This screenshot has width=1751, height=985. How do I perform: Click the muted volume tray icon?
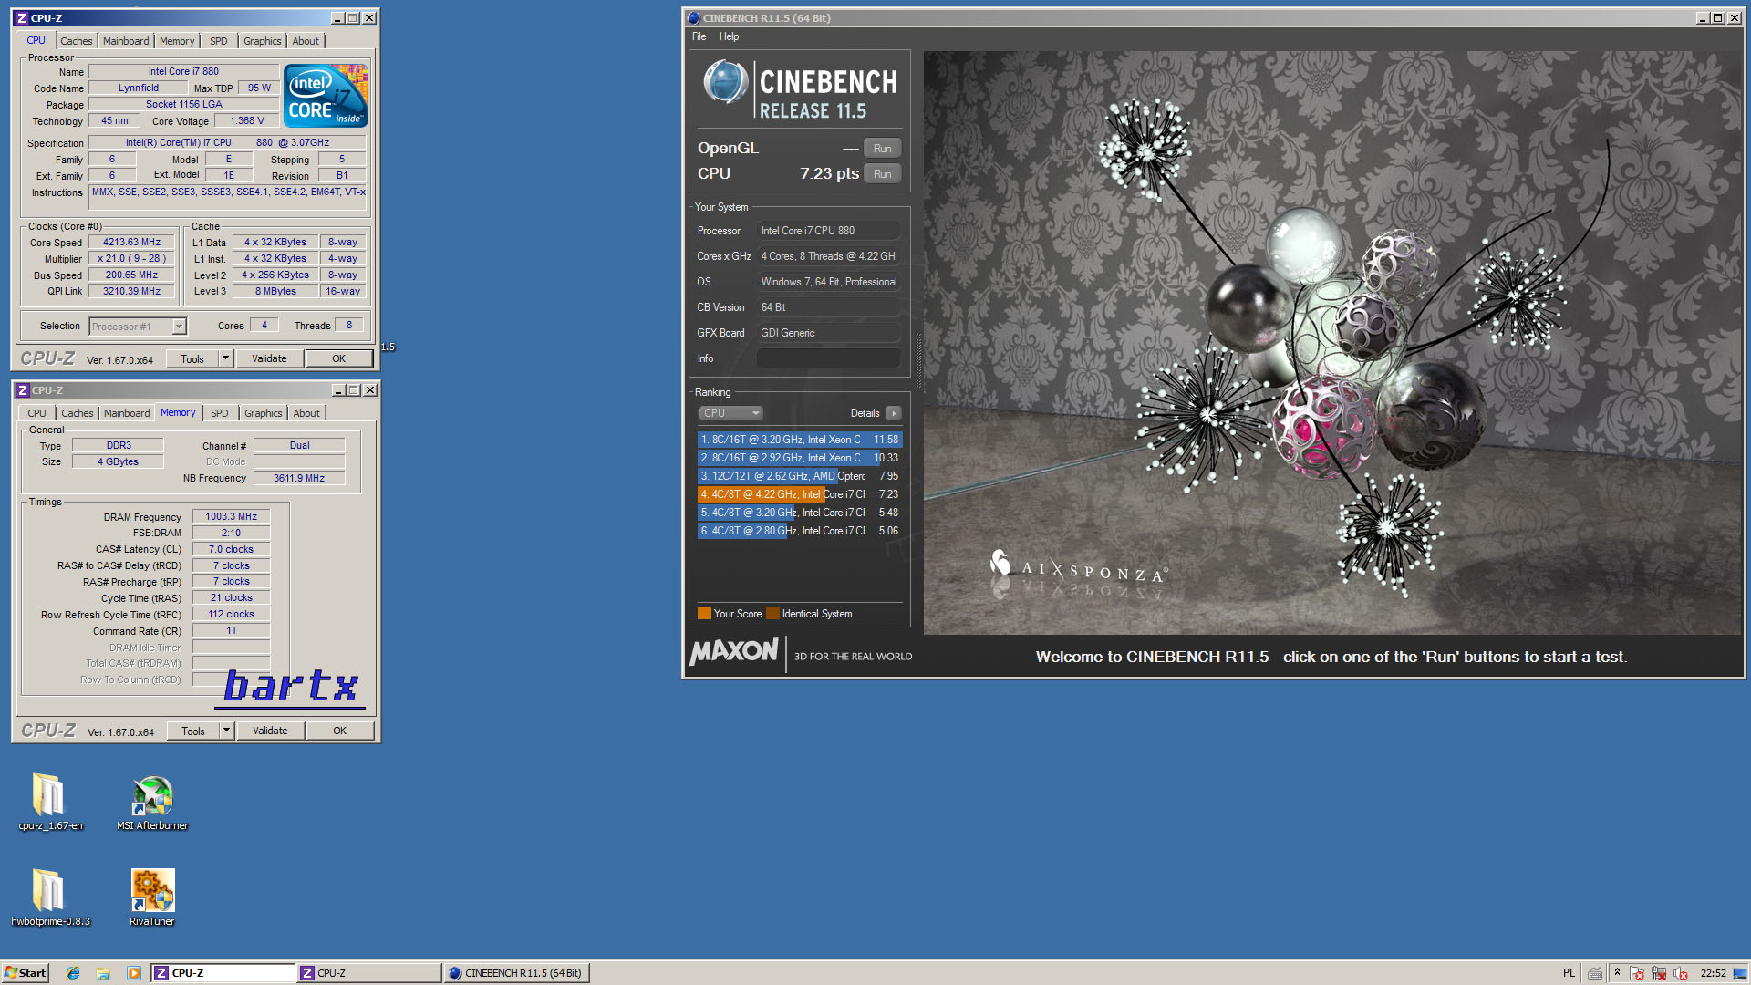(x=1681, y=973)
